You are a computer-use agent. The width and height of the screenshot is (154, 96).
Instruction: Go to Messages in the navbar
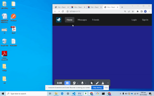tap(82, 20)
